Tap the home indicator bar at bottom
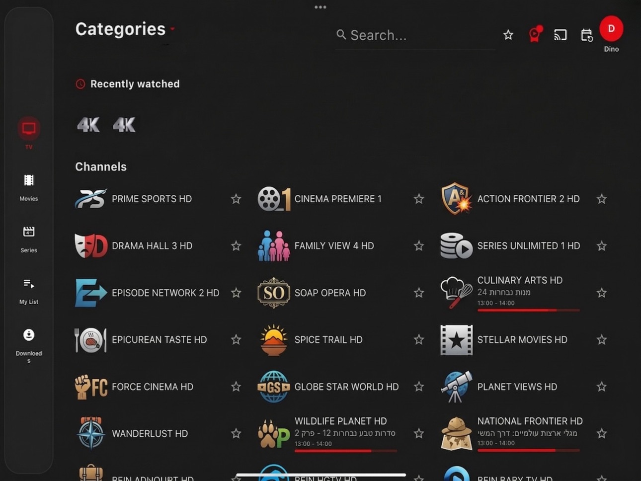The width and height of the screenshot is (641, 481). [321, 475]
